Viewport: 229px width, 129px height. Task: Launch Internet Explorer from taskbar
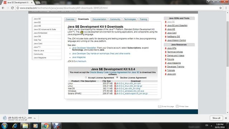pyautogui.click(x=15, y=126)
